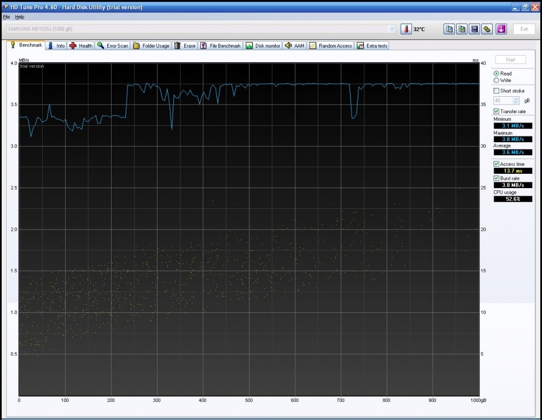
Task: Click the File Benchmark icon
Action: click(x=203, y=45)
